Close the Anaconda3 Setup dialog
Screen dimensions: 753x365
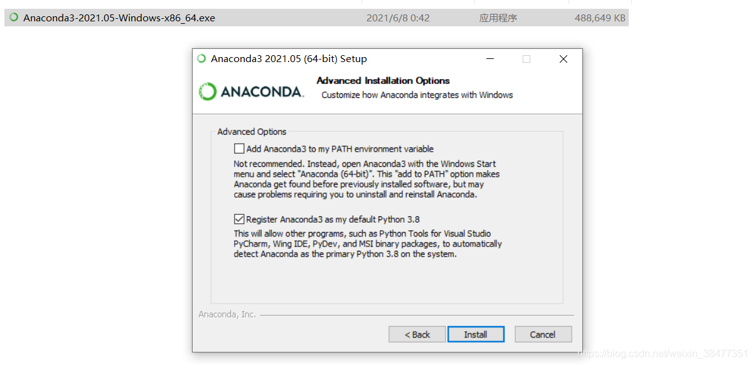point(563,59)
